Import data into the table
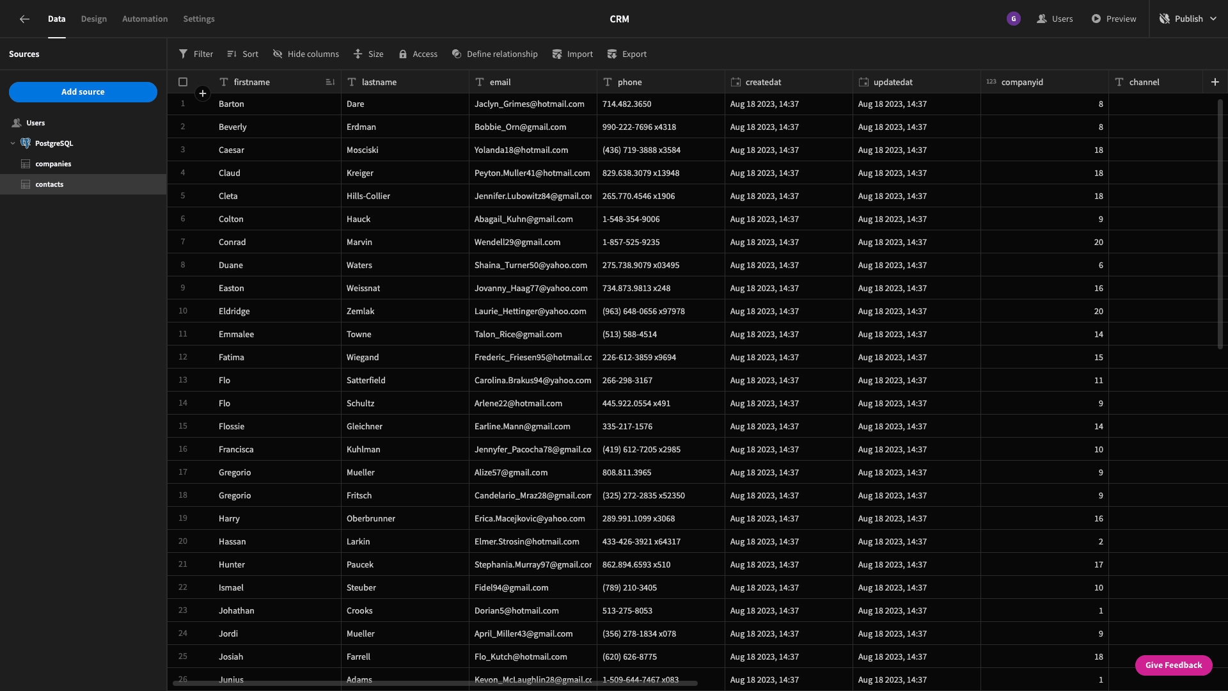 coord(572,54)
